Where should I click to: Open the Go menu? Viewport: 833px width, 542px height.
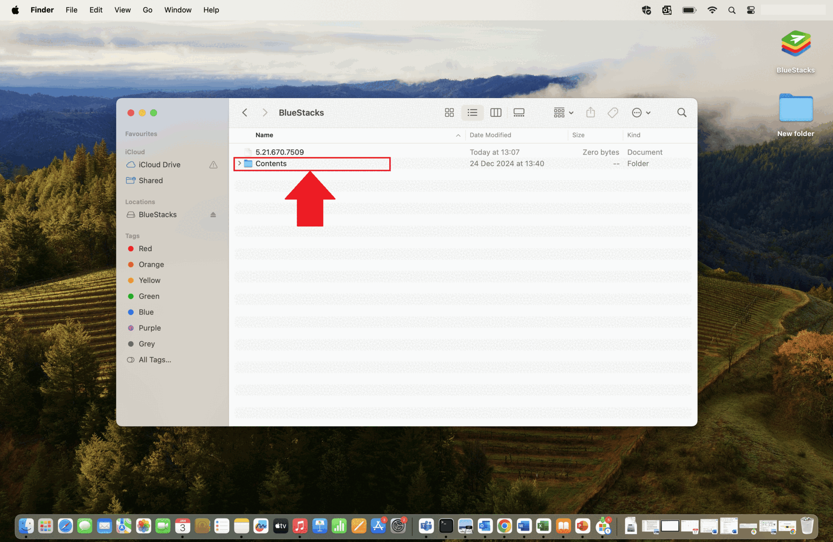(148, 10)
